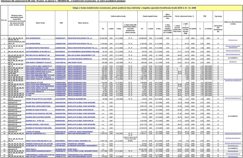Select ISHARES DJ EURO STOXX 50 fund
Viewport: 243px width, 158px height.
pyautogui.click(x=36, y=110)
